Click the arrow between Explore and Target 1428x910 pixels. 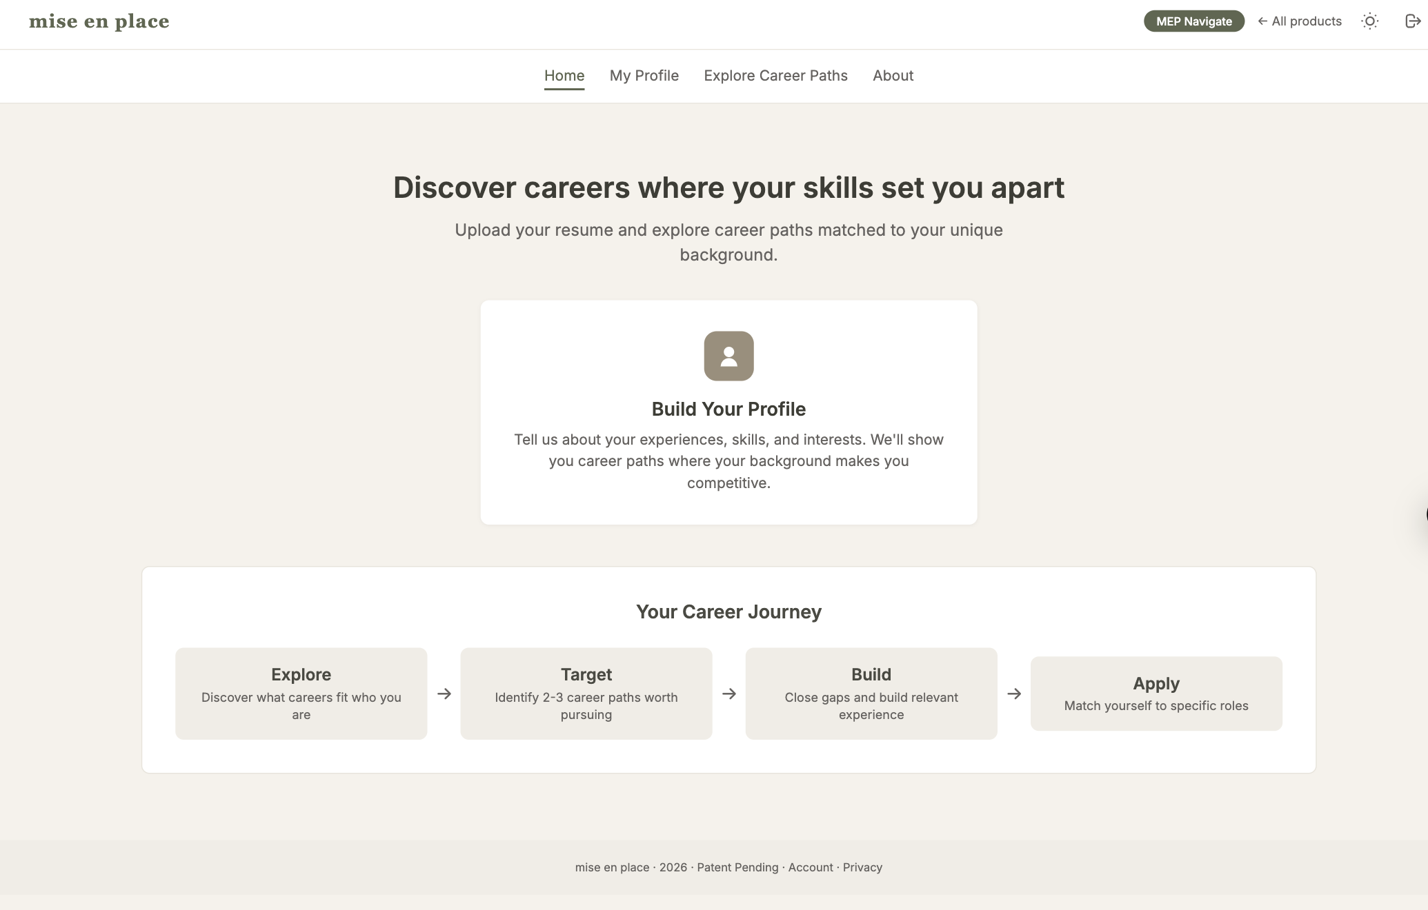[x=444, y=694]
